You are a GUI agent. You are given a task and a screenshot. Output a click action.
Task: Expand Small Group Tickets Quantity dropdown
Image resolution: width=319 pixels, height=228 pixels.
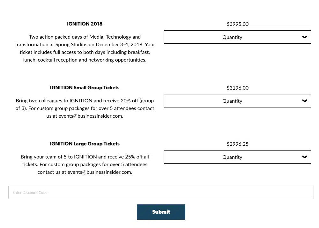click(x=237, y=101)
